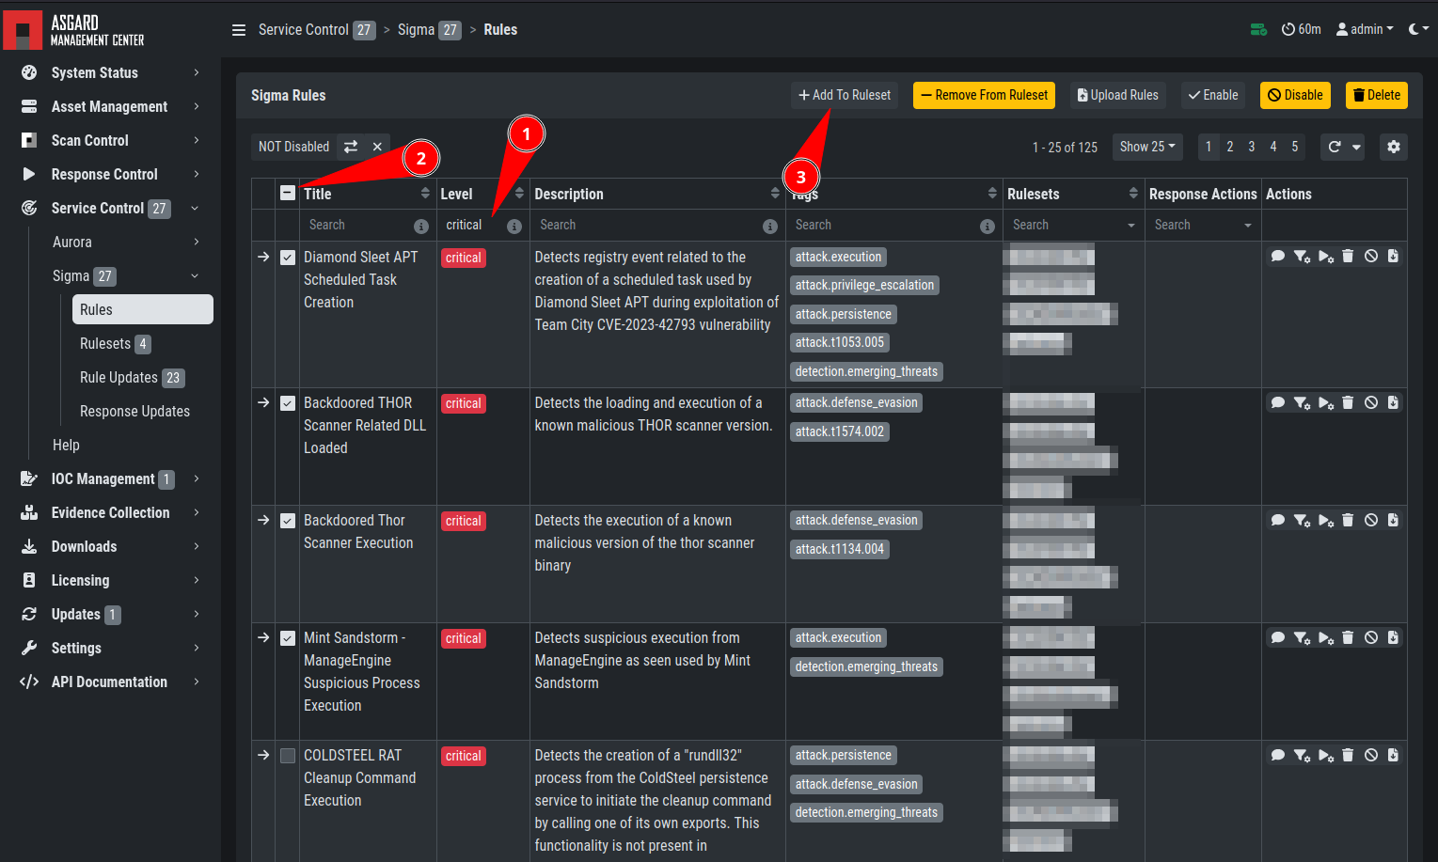Open row details arrow for Diamond Sleet APT rule
Image resolution: width=1438 pixels, height=862 pixels.
(263, 256)
